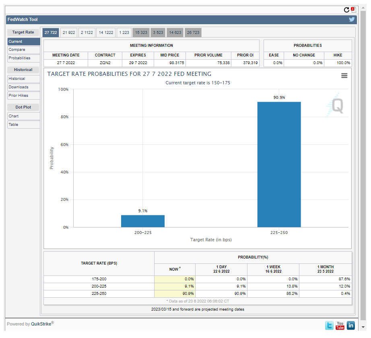
Task: Open the 26 723 projected meeting tab
Action: 193,33
